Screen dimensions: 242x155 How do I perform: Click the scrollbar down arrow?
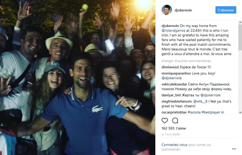(240, 112)
